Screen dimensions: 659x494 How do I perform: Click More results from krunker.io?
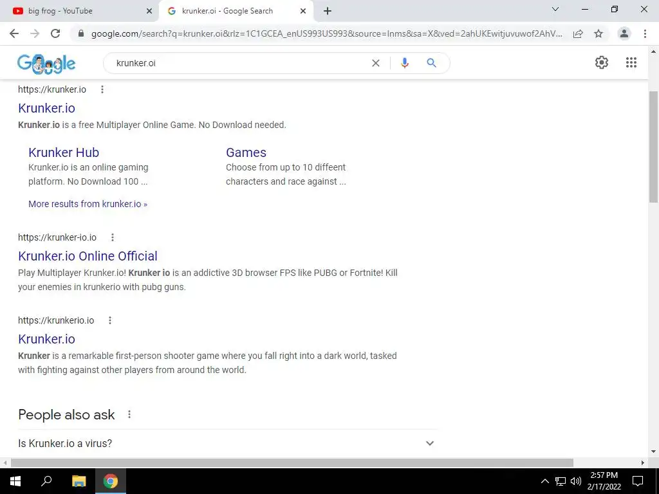coord(88,204)
